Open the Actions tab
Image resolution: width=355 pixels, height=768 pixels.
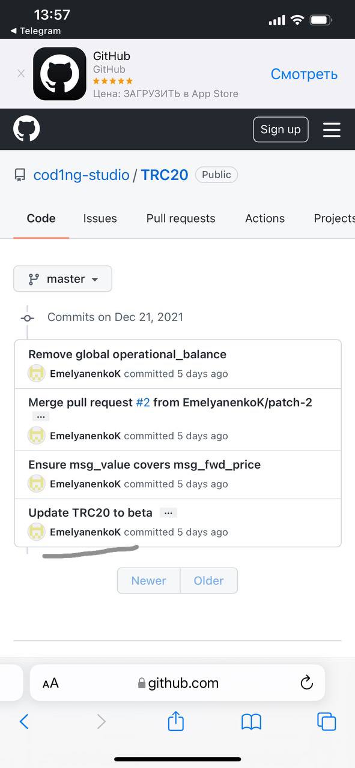(x=265, y=218)
